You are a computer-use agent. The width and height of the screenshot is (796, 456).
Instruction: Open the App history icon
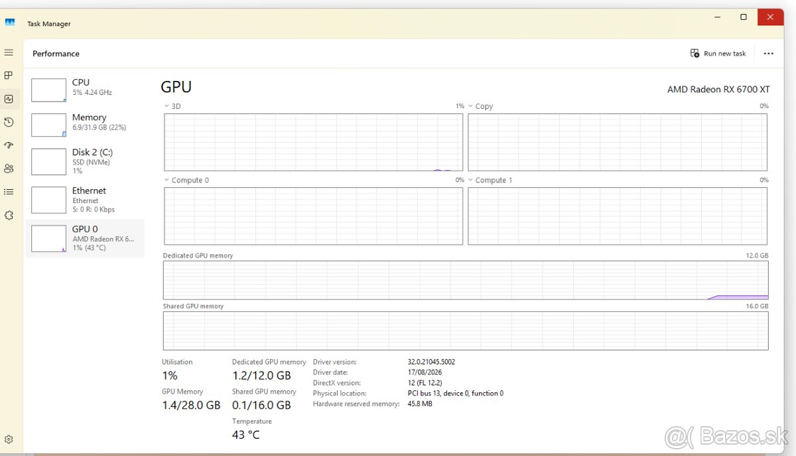click(x=9, y=122)
